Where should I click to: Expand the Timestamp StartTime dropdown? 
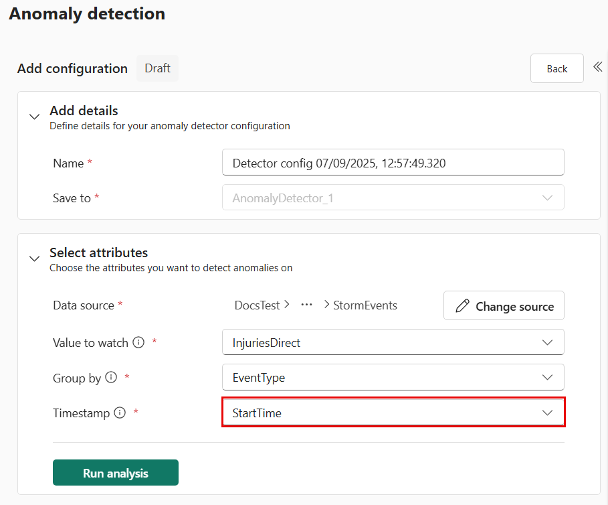(547, 413)
